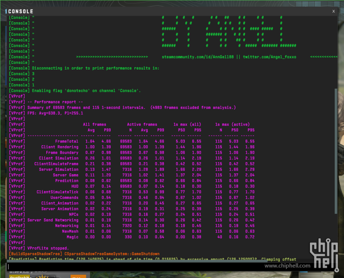Click the NavMesh row label

click(x=70, y=231)
